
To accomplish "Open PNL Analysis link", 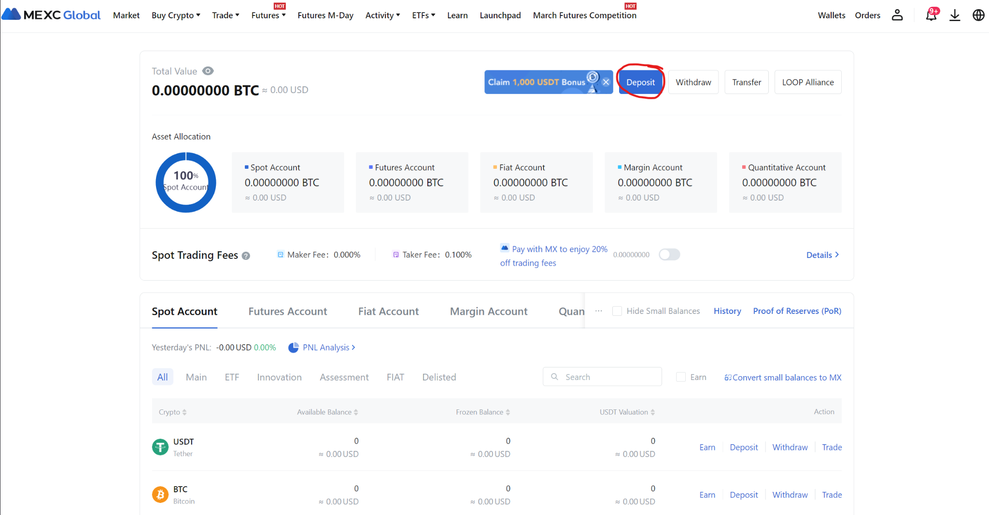I will [329, 348].
